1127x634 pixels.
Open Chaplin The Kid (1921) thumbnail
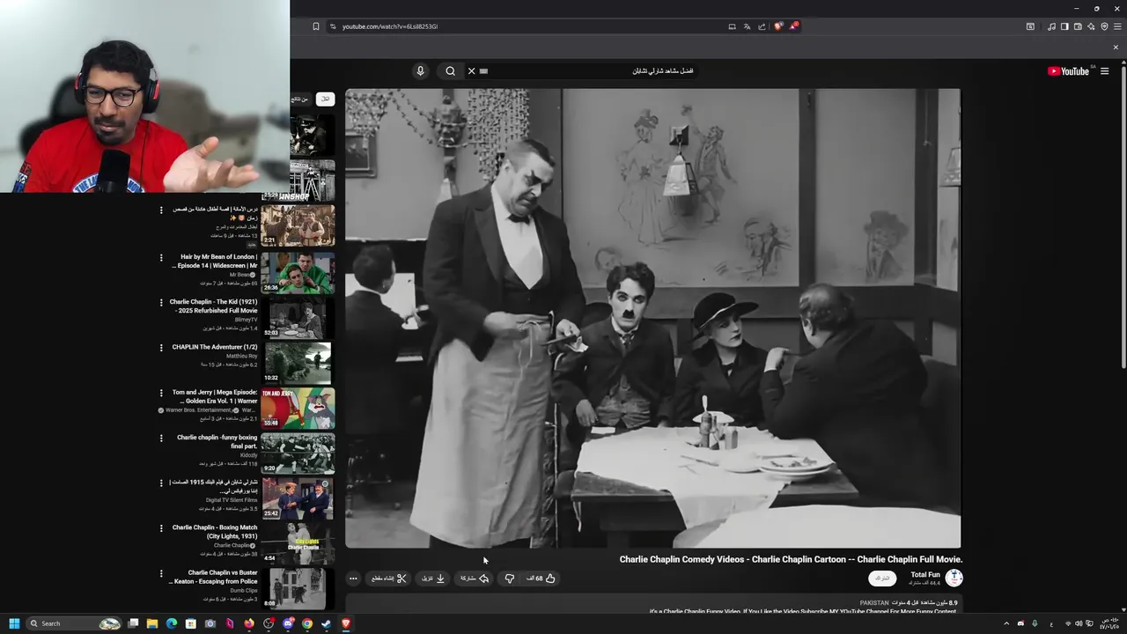[298, 317]
